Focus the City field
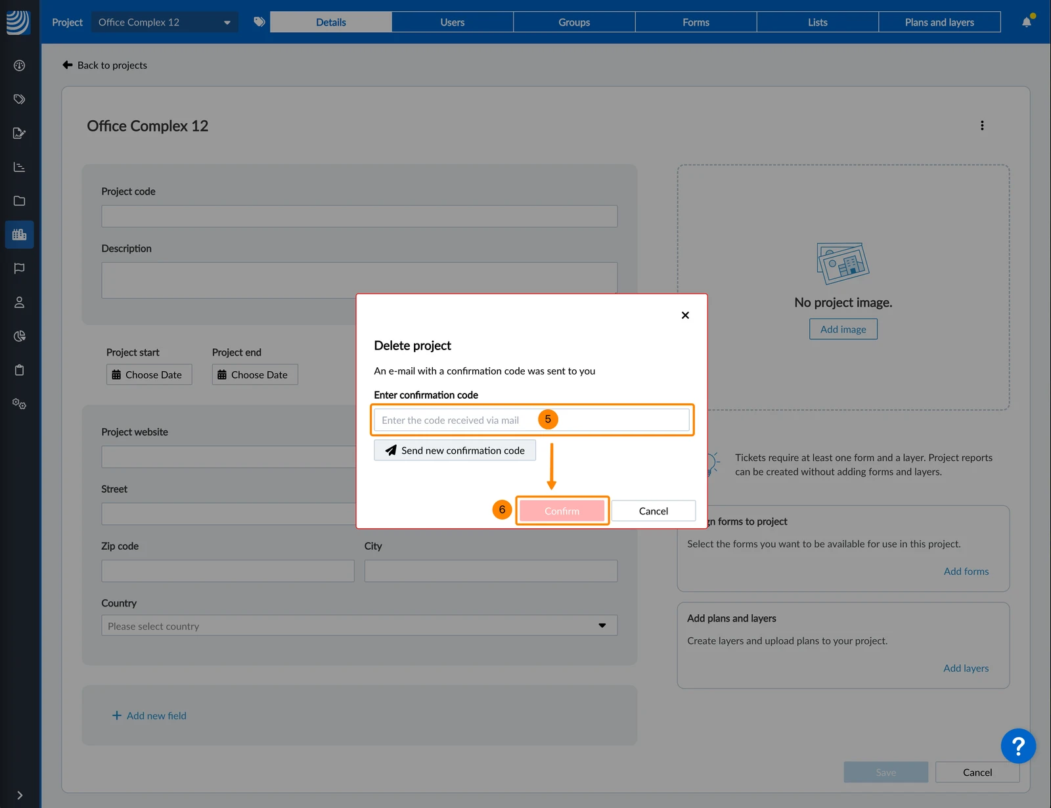The height and width of the screenshot is (808, 1051). [491, 571]
